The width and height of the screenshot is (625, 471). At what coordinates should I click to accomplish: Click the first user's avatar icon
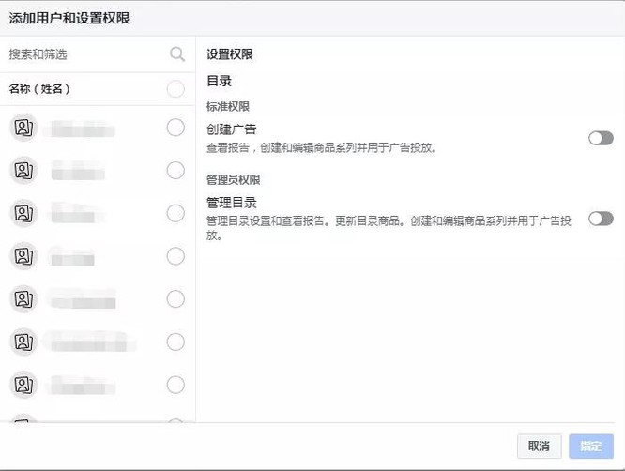[23, 129]
